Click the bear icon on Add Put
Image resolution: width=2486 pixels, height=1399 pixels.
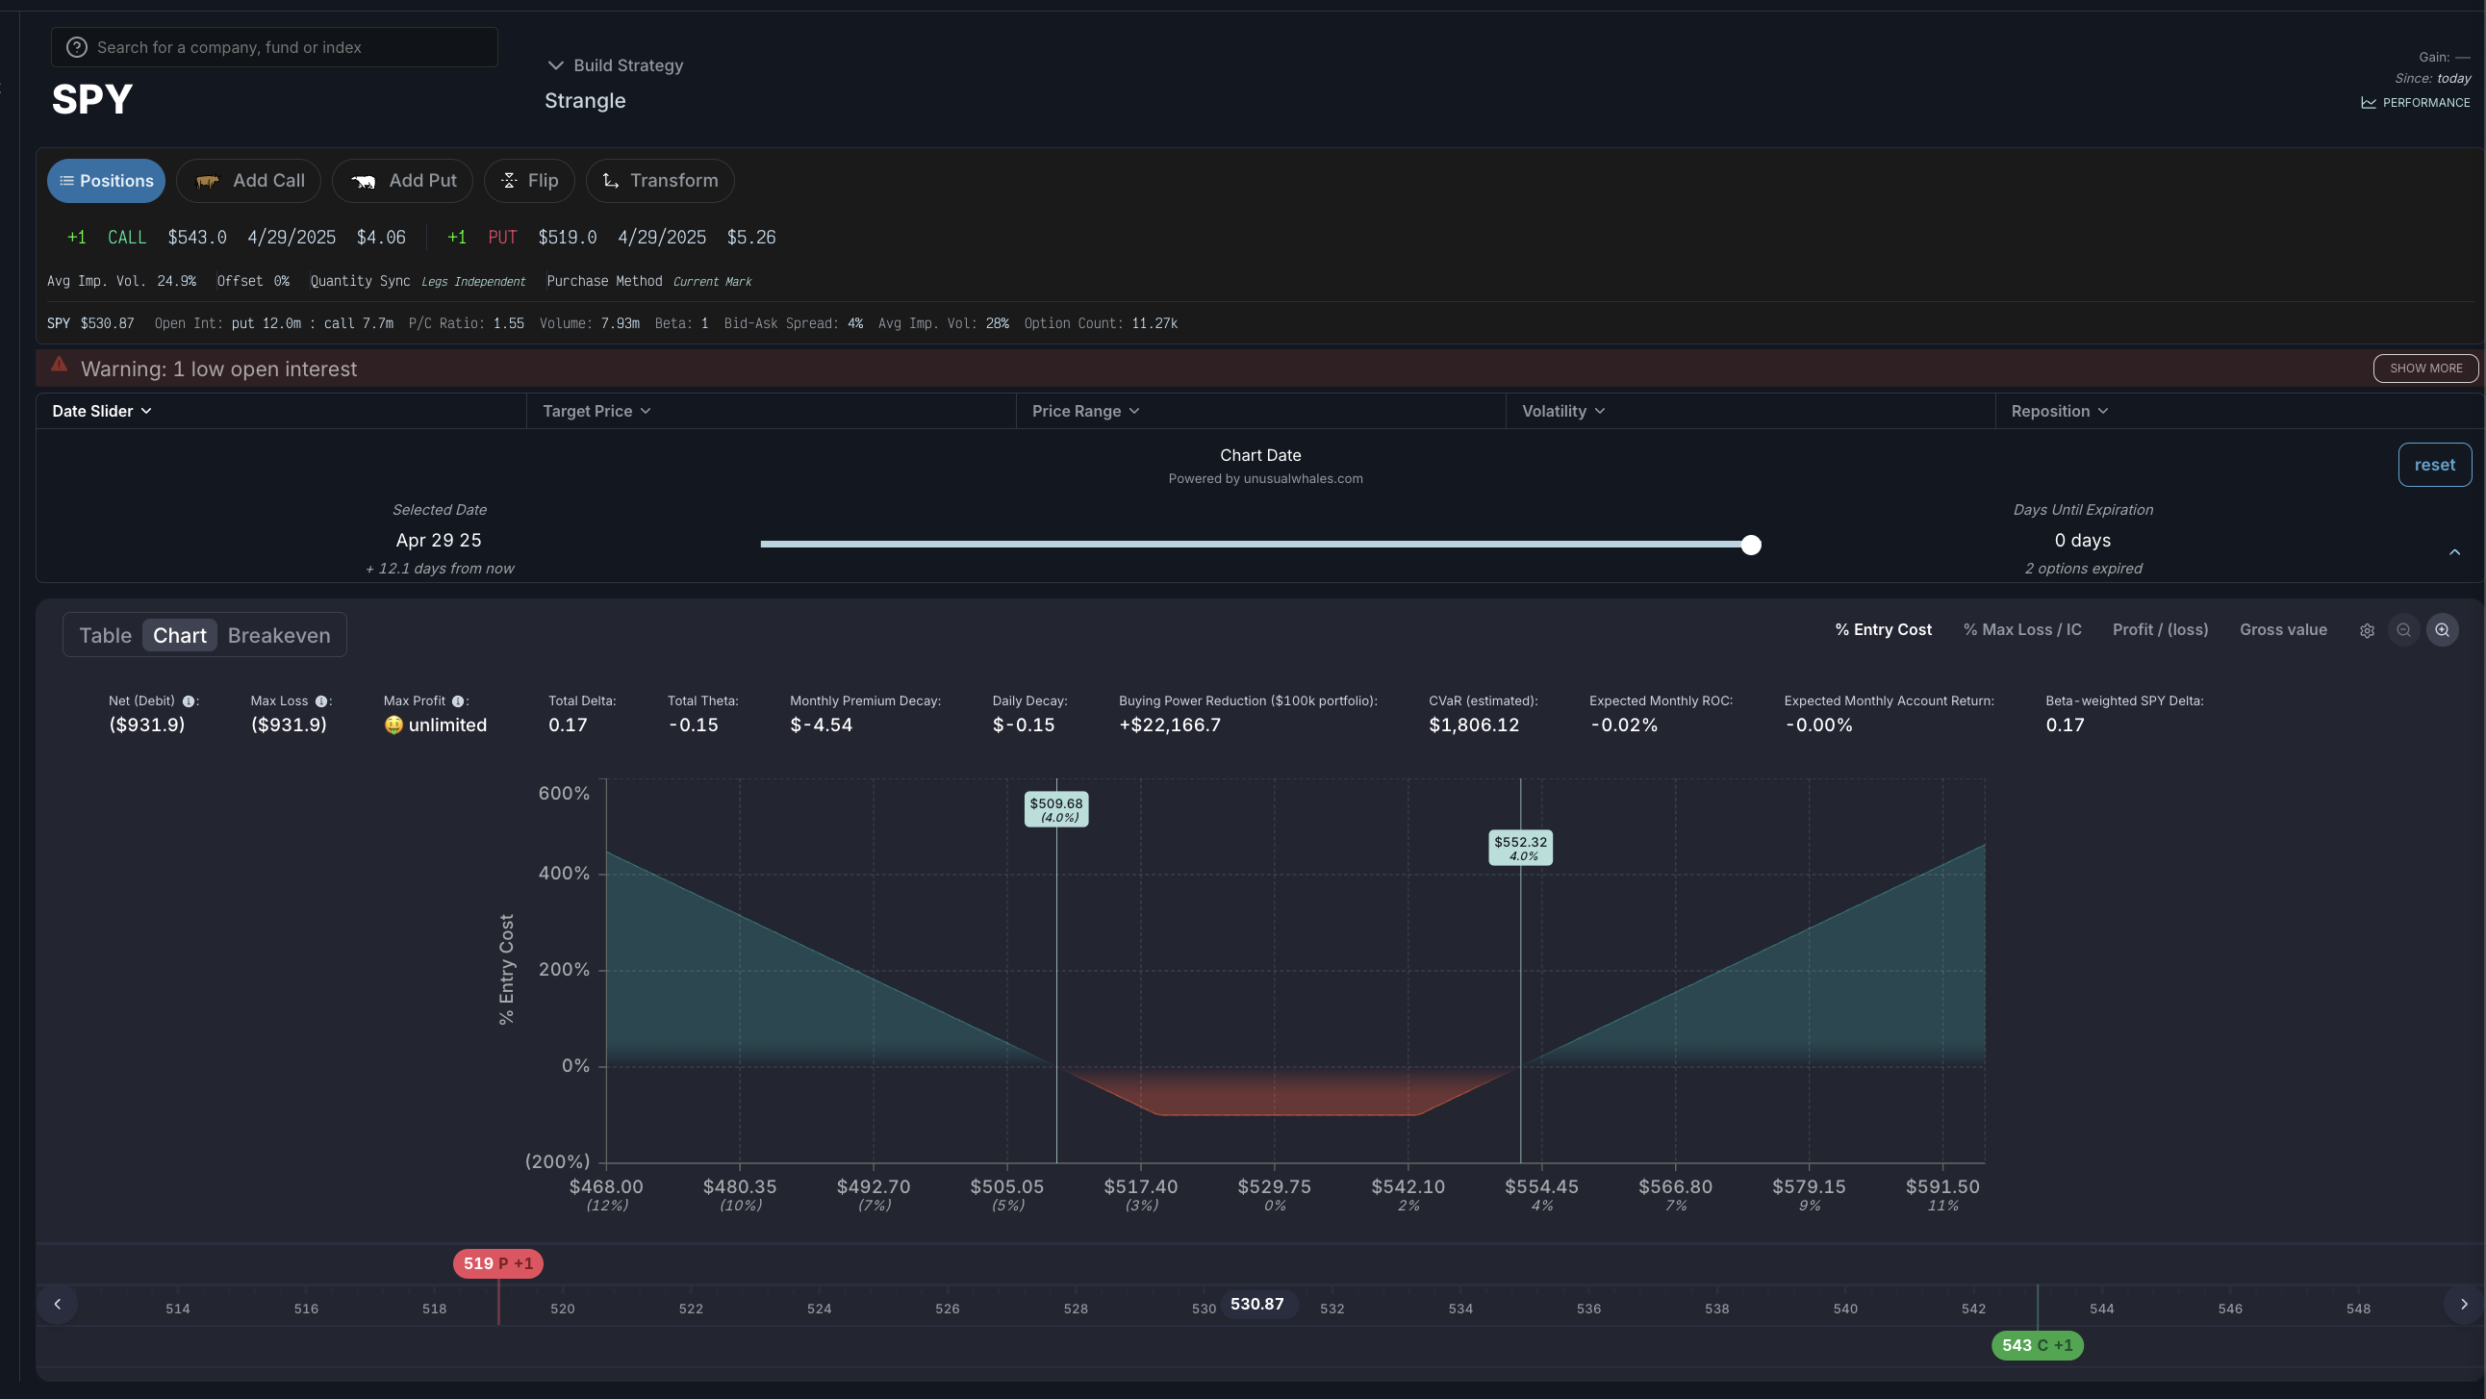[x=364, y=182]
